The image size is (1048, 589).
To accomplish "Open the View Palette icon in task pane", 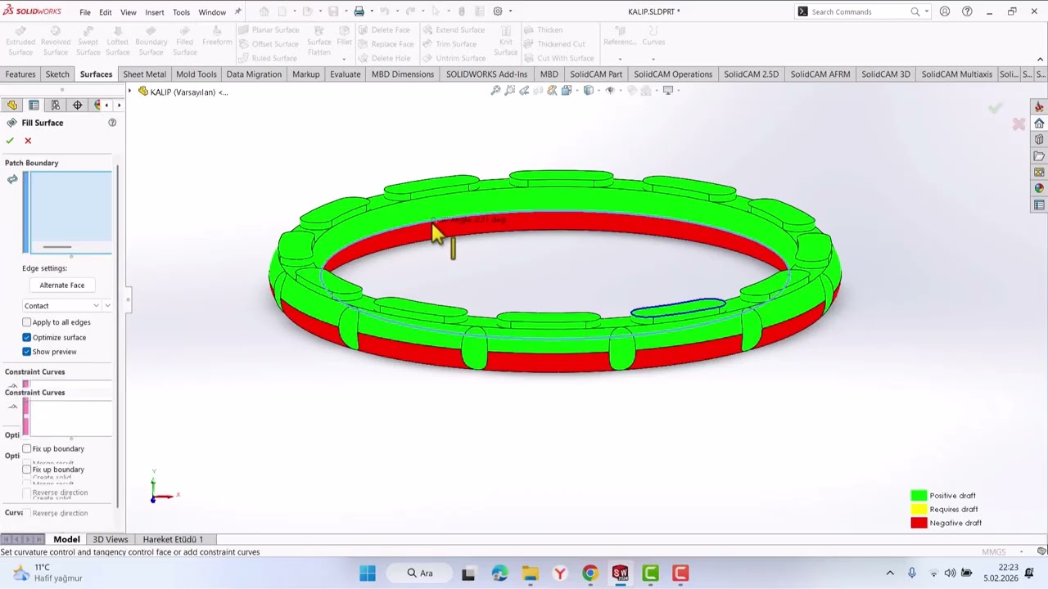I will (1039, 172).
